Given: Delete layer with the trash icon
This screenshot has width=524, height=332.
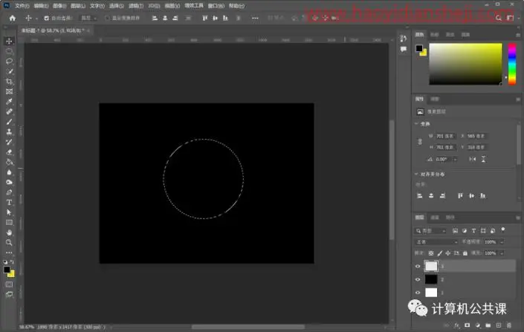Looking at the screenshot, I should coord(508,325).
